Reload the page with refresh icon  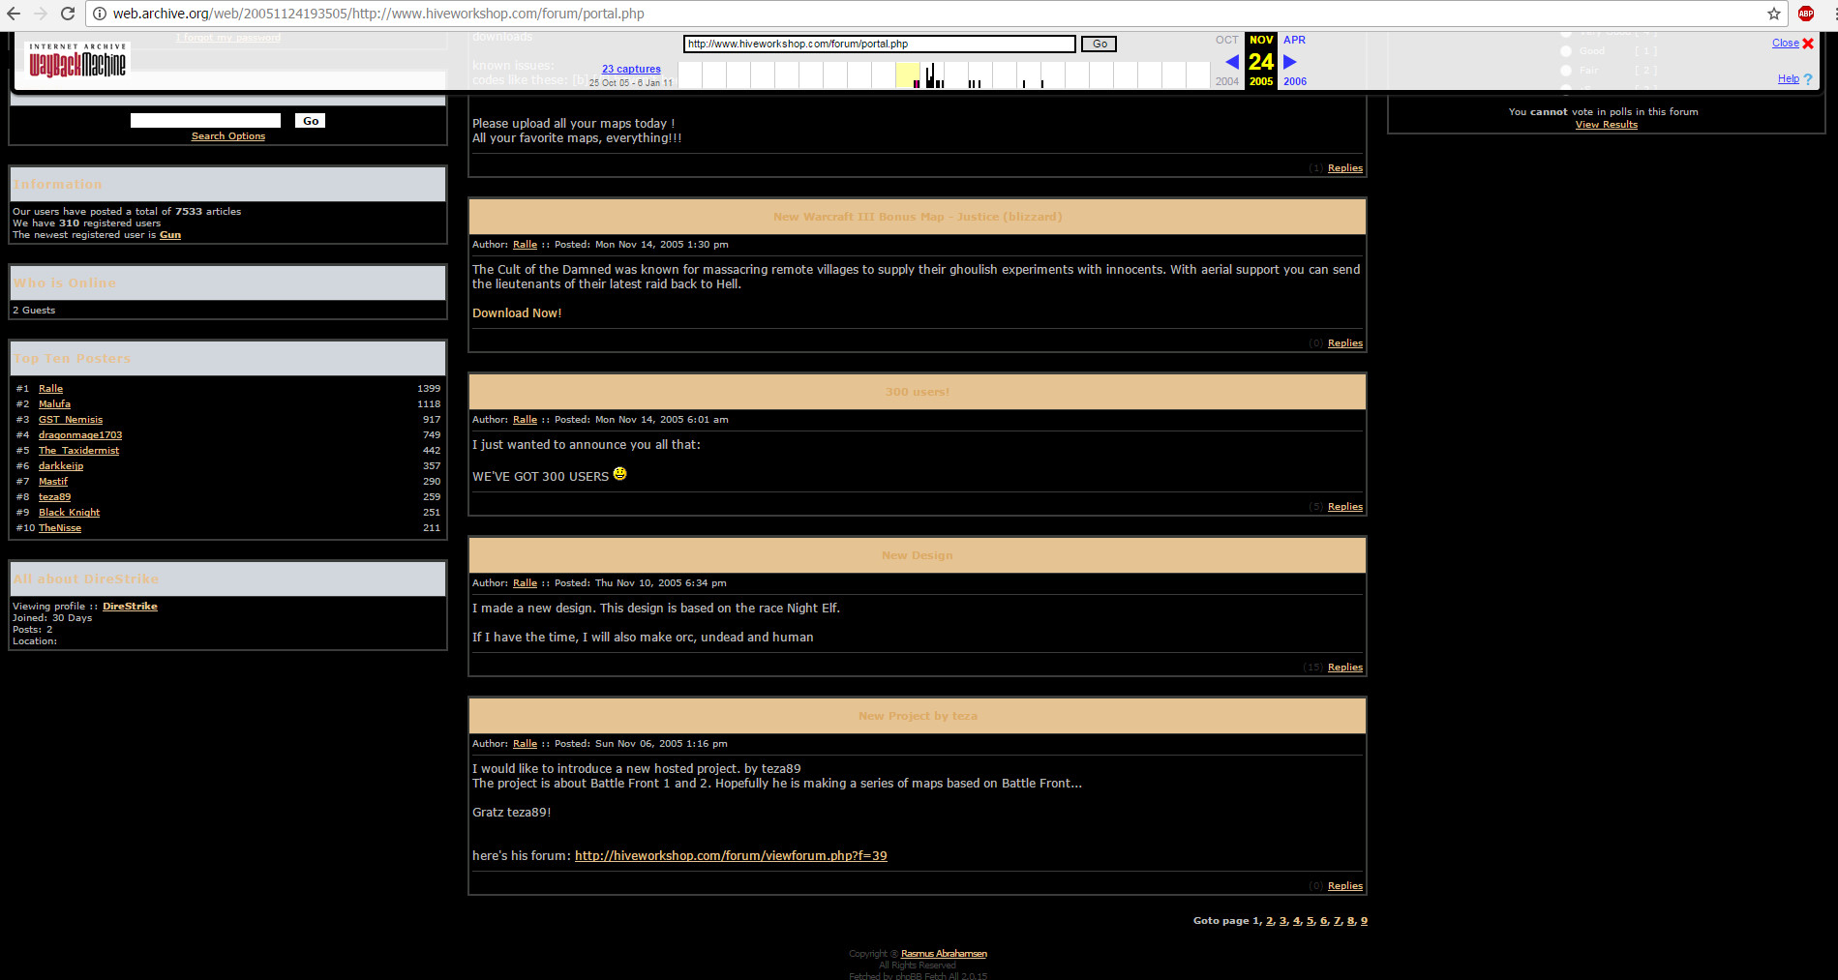click(x=68, y=14)
